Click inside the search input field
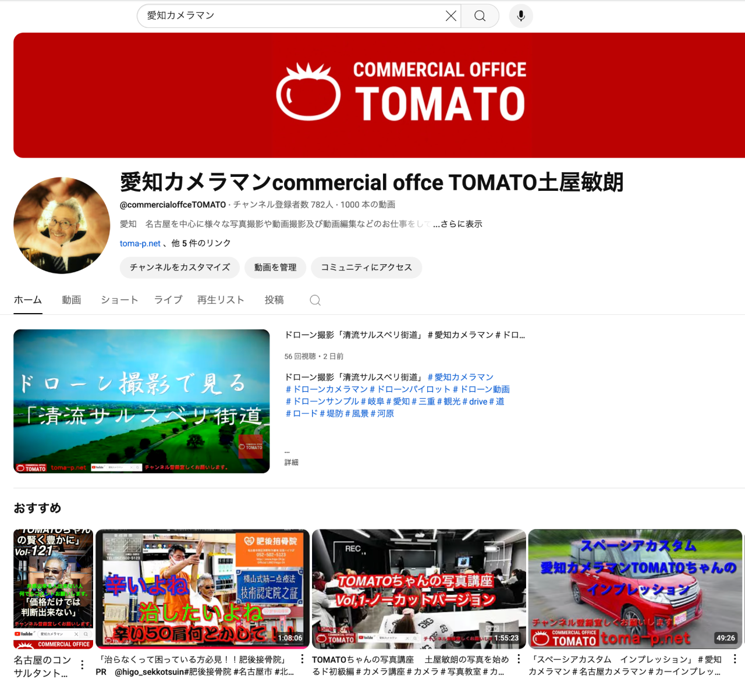The height and width of the screenshot is (682, 745). tap(291, 16)
